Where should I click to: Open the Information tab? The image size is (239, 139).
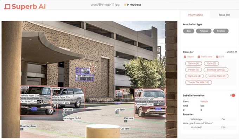(195, 15)
